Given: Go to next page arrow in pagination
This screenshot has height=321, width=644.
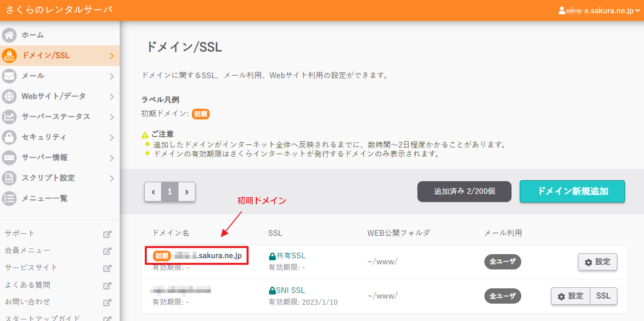Looking at the screenshot, I should point(187,192).
